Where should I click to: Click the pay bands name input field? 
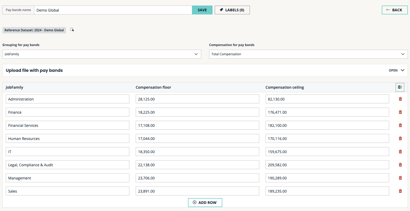(113, 10)
